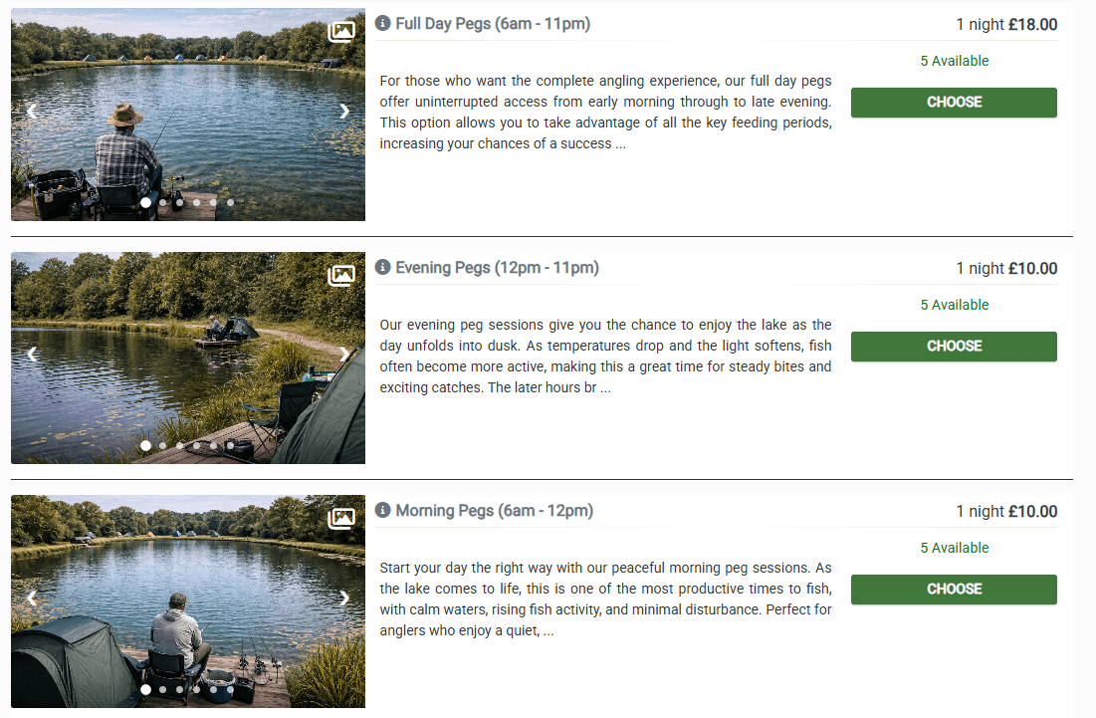Open the gallery icon on the Morning Pegs photo

[342, 519]
